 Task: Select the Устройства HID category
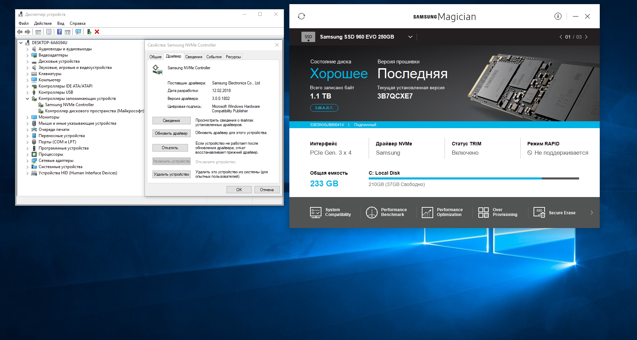[x=78, y=173]
